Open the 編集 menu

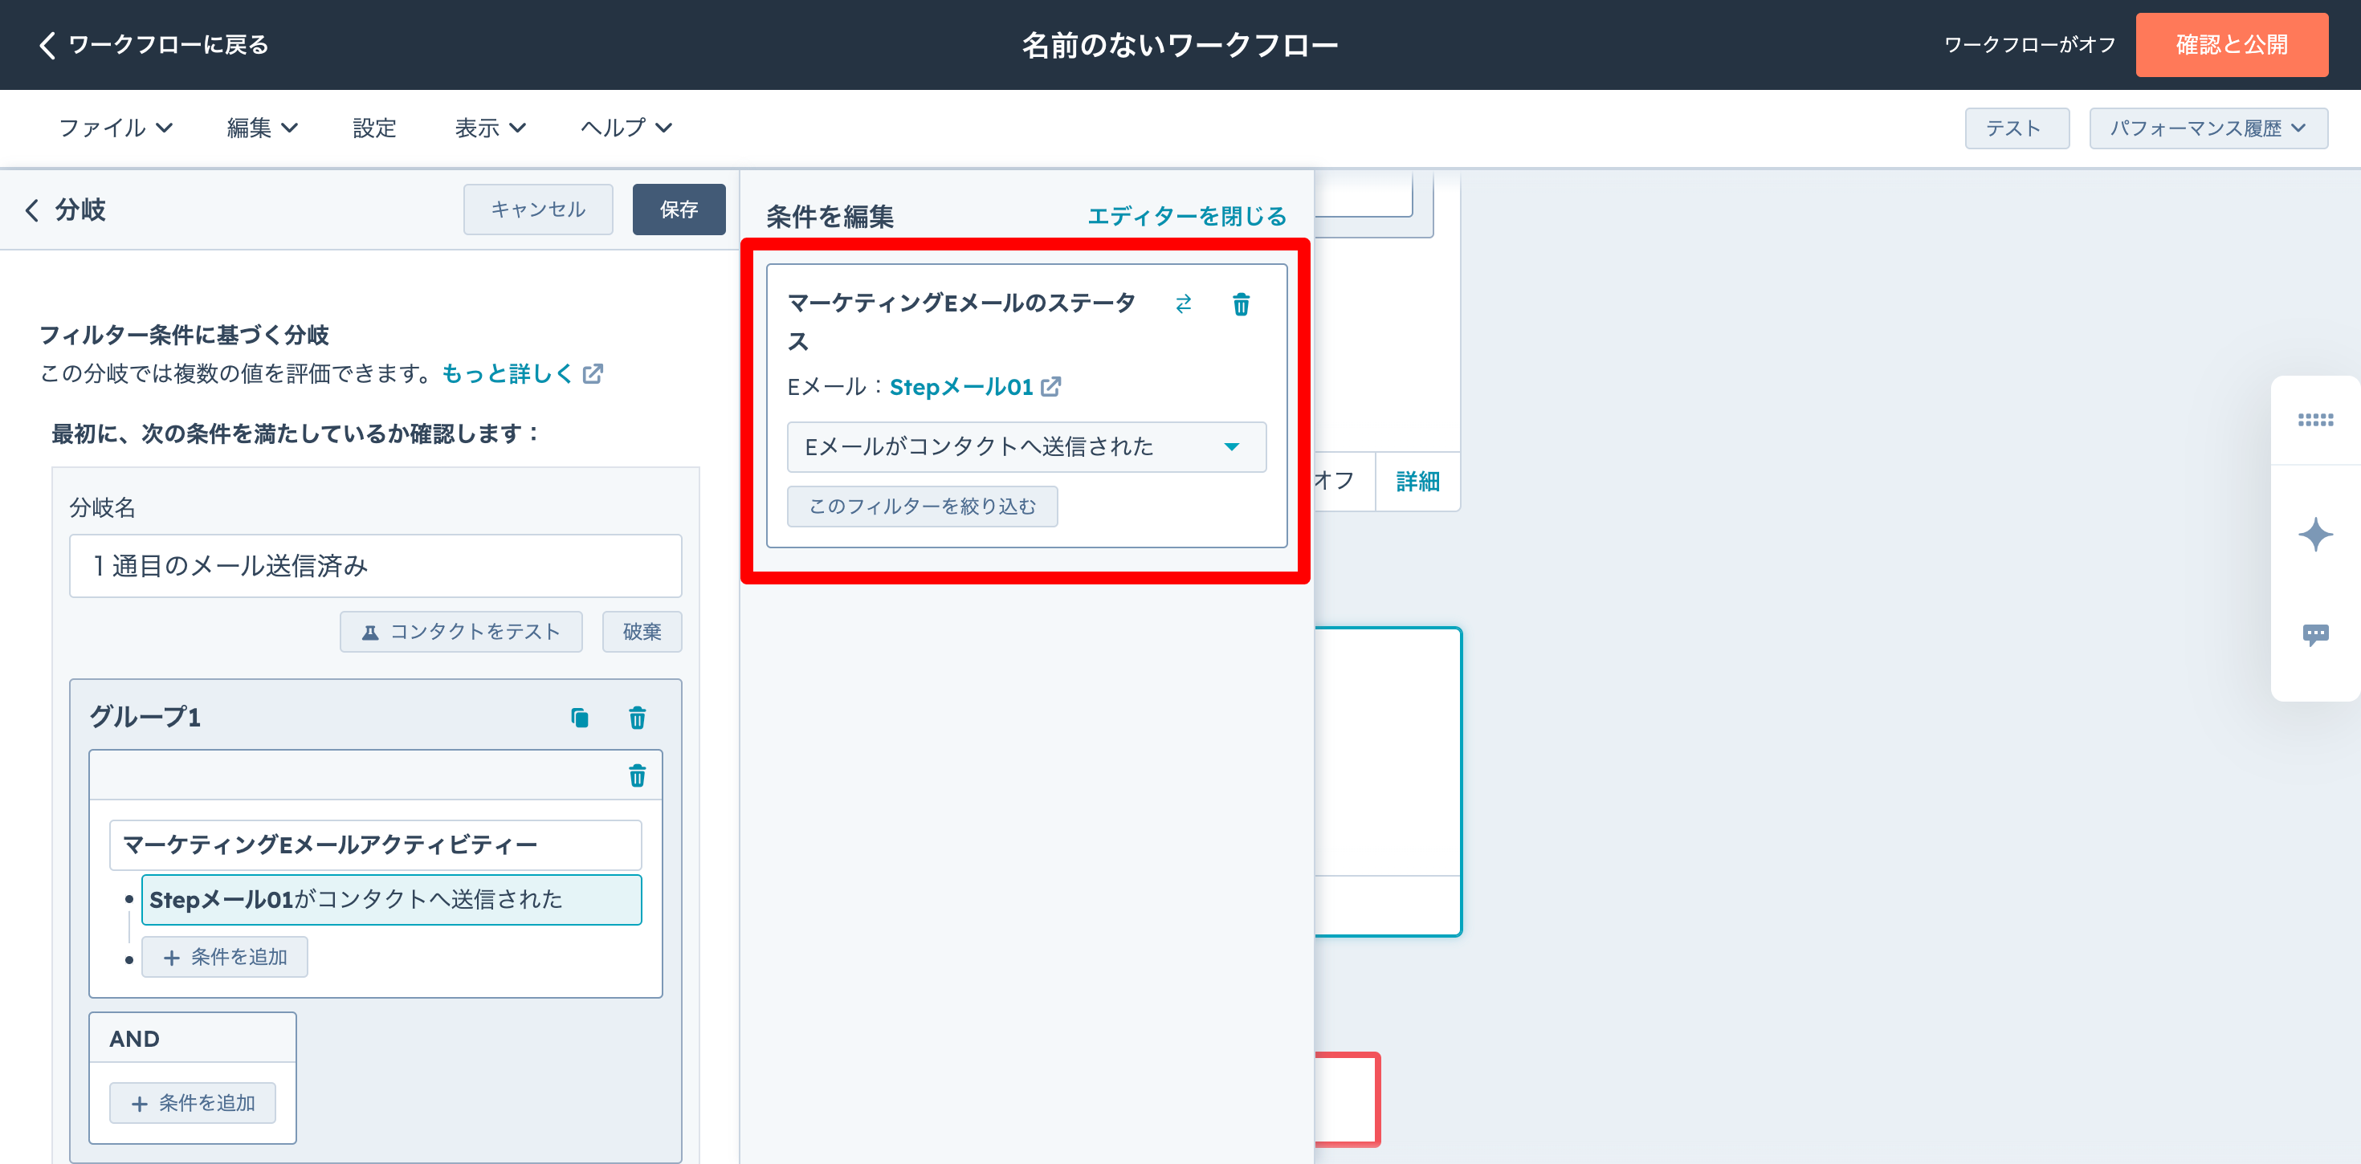[x=262, y=128]
